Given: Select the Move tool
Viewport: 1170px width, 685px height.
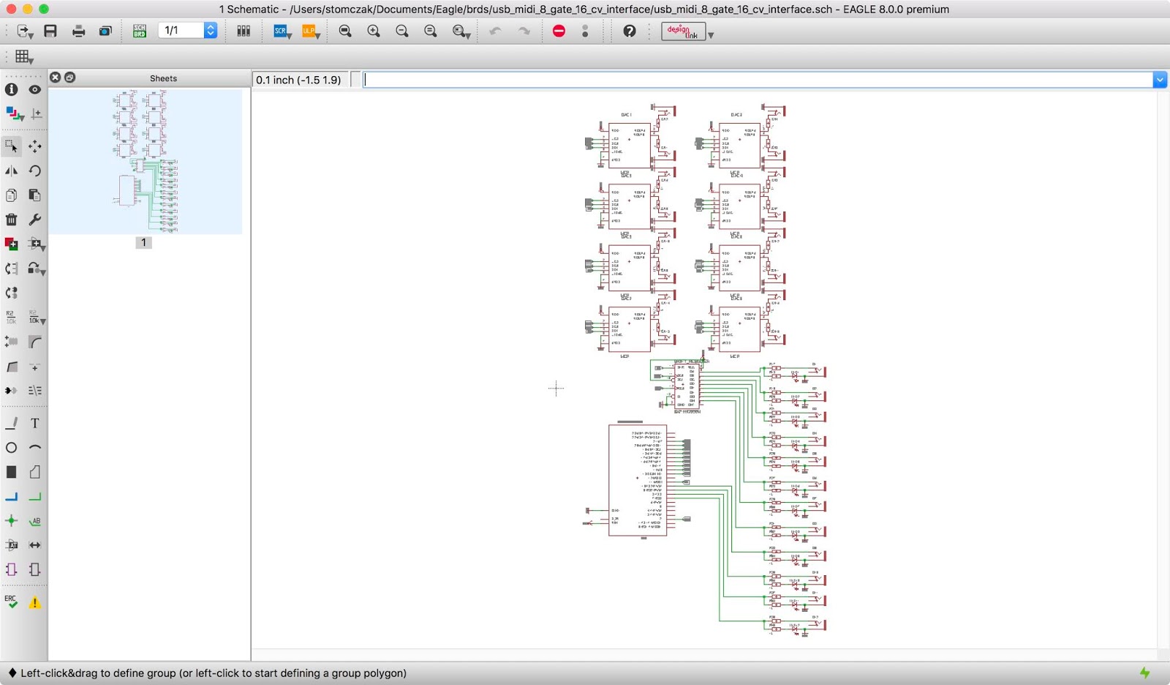Looking at the screenshot, I should point(35,146).
